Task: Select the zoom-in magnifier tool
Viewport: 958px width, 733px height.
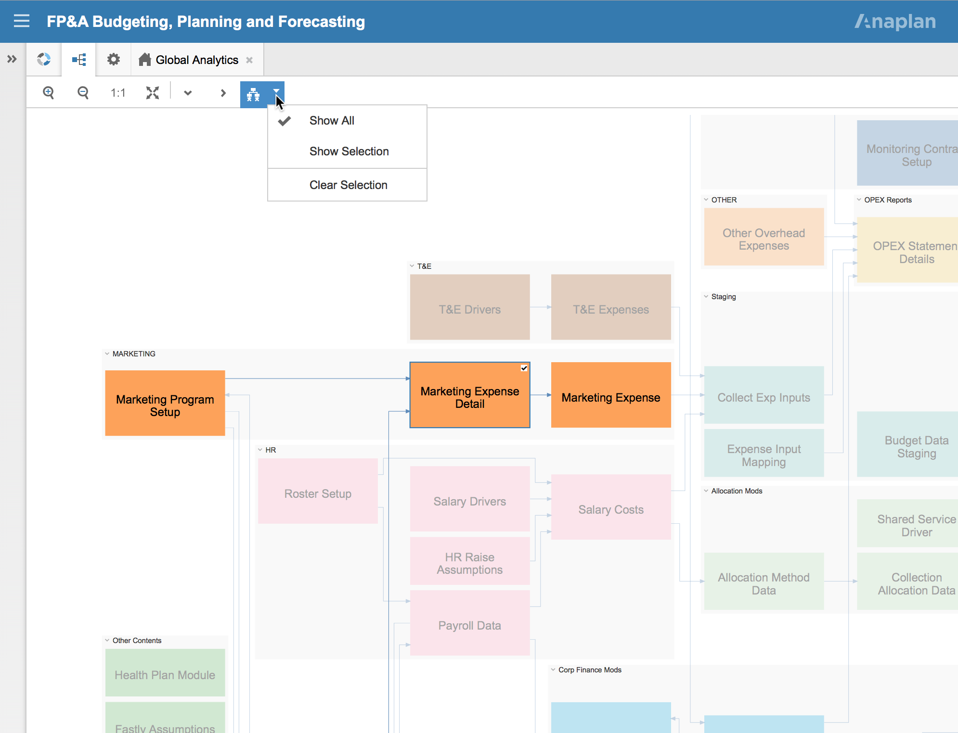Action: coord(49,92)
